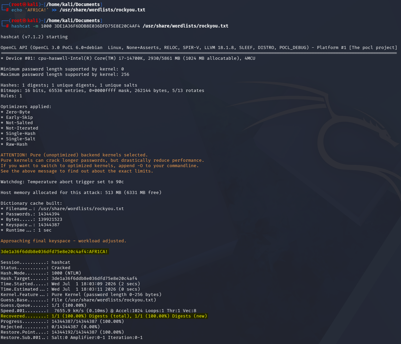Click the highlighted 'Recovered' digests line

coord(104,316)
